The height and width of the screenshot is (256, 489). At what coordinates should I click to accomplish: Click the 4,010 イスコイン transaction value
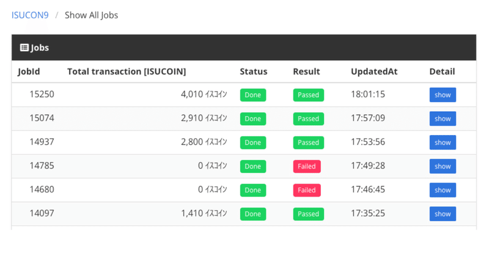[204, 94]
